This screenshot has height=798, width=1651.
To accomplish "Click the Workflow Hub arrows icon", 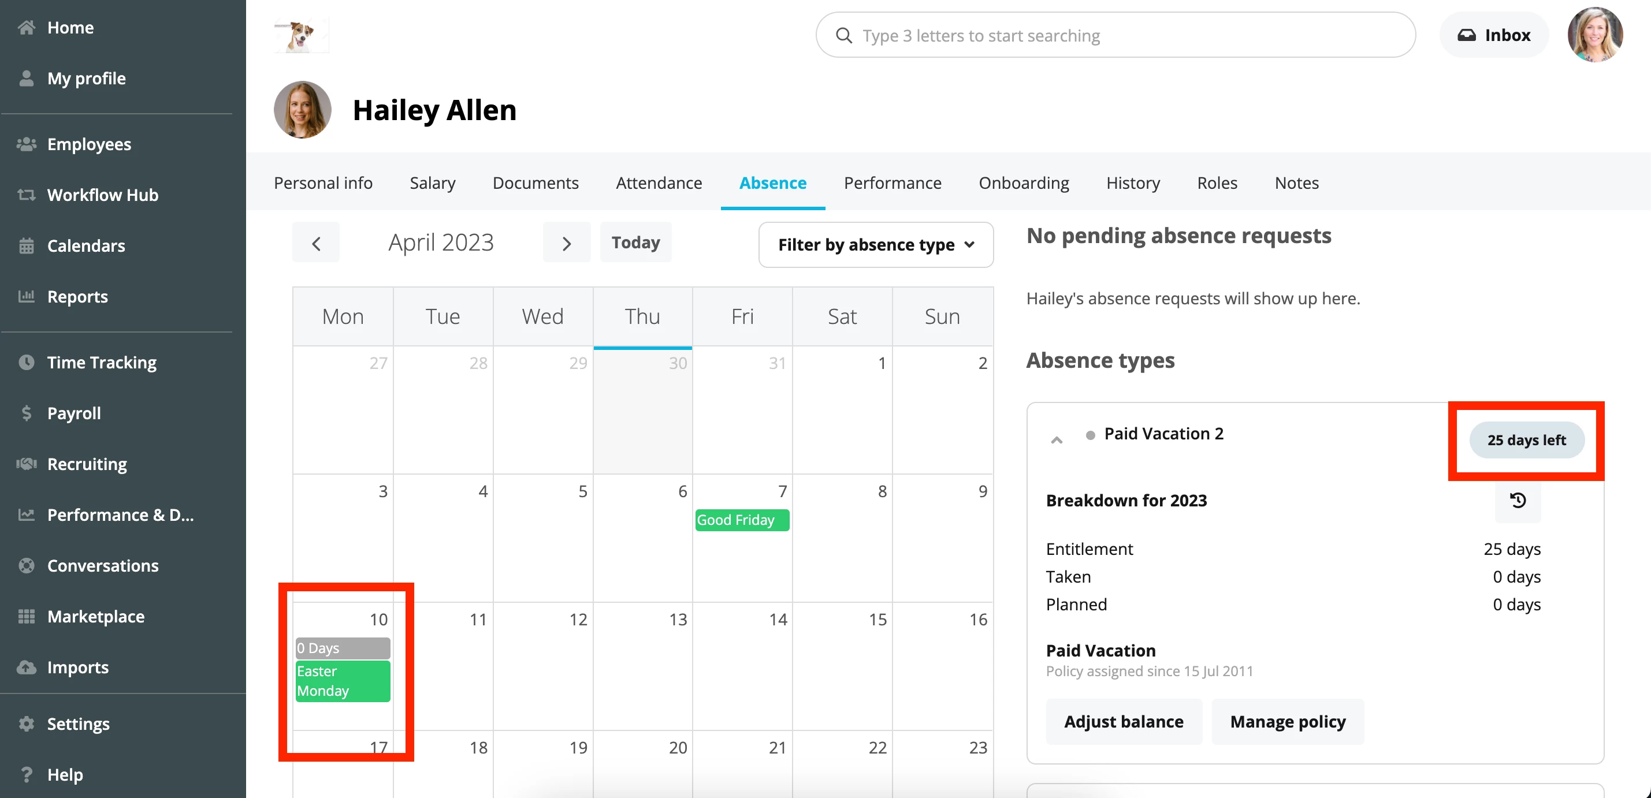I will point(26,195).
